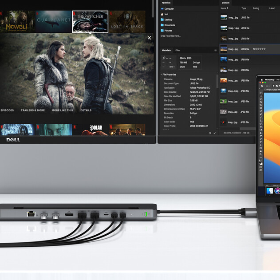Click the Apple menu icon on the laptop
The width and height of the screenshot is (280, 280).
(260, 80)
